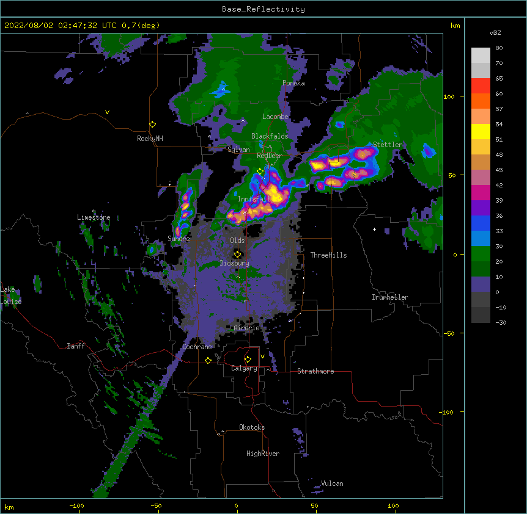
Task: Click the Sylvan town label
Action: click(238, 150)
